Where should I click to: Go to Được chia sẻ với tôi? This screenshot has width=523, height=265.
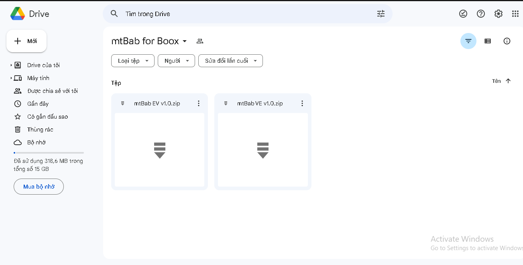tap(52, 91)
